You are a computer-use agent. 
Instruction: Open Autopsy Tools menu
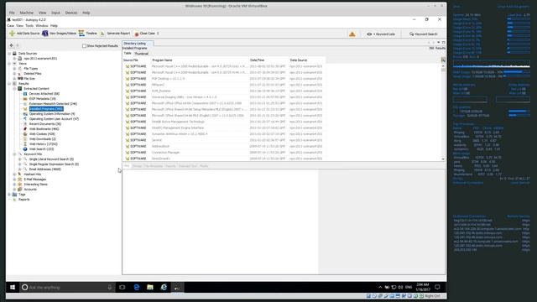click(29, 26)
